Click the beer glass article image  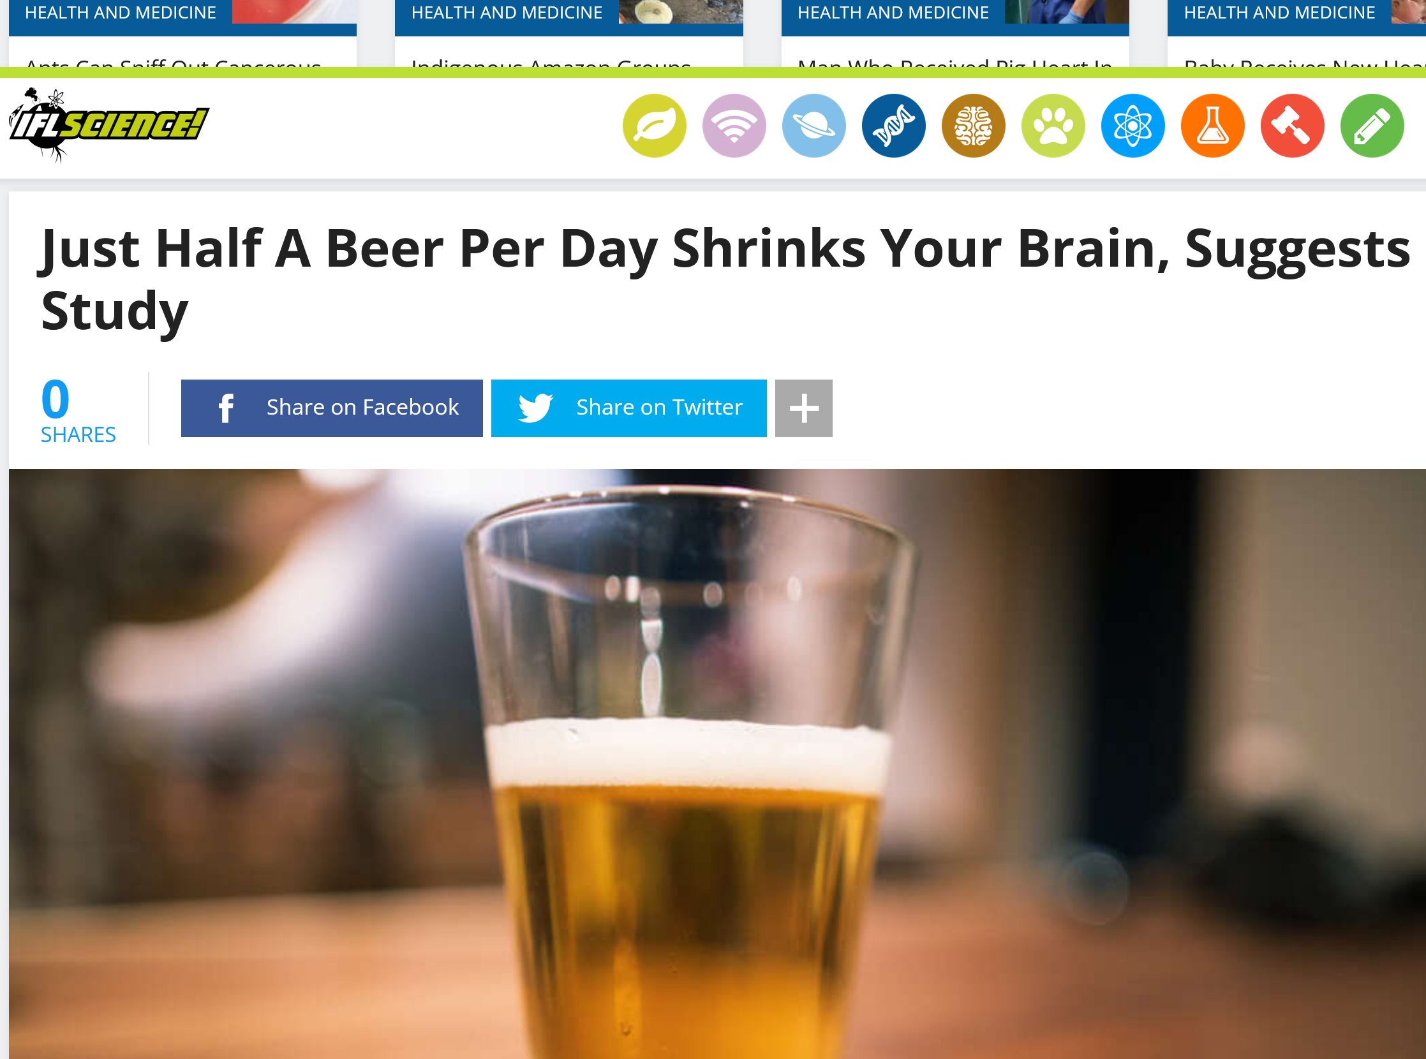pos(717,764)
